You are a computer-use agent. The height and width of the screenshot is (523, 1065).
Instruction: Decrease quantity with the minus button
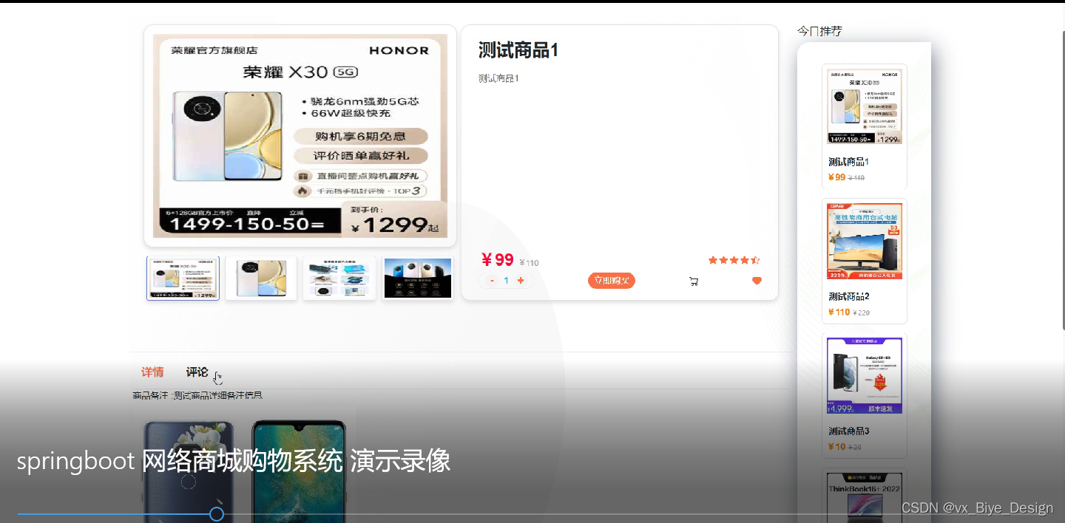click(x=493, y=281)
